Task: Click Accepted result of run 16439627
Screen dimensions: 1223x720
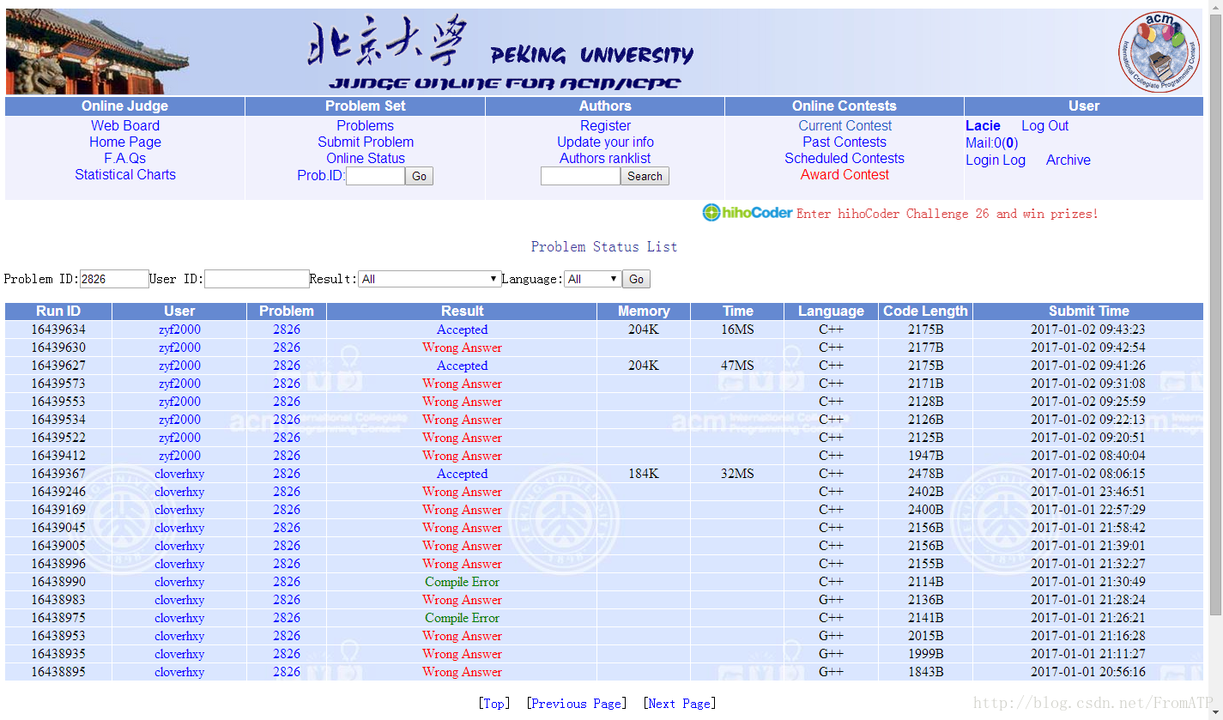Action: click(462, 366)
